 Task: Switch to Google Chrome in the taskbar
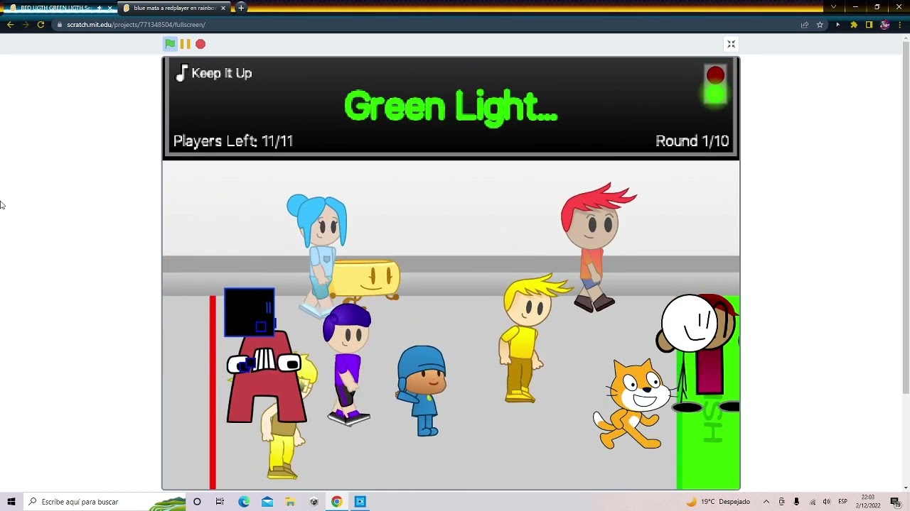[x=337, y=502]
